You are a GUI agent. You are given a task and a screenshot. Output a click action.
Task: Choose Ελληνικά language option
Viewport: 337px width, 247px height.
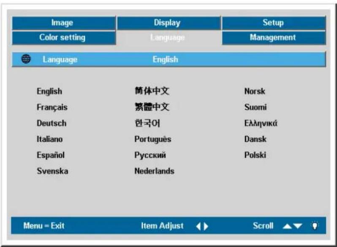(261, 123)
